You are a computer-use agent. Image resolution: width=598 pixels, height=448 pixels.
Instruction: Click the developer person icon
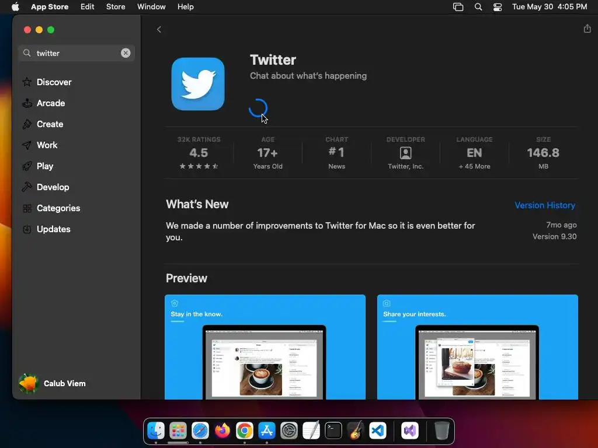pyautogui.click(x=405, y=153)
